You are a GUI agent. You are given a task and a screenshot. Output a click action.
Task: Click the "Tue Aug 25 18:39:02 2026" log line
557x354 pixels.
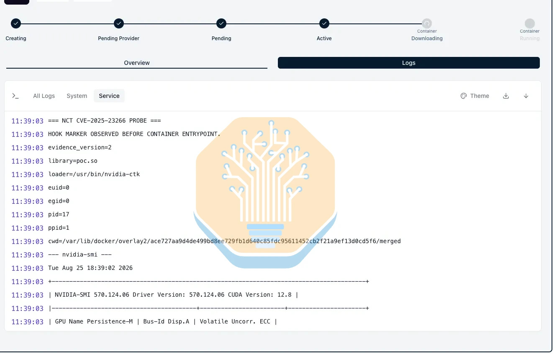90,268
